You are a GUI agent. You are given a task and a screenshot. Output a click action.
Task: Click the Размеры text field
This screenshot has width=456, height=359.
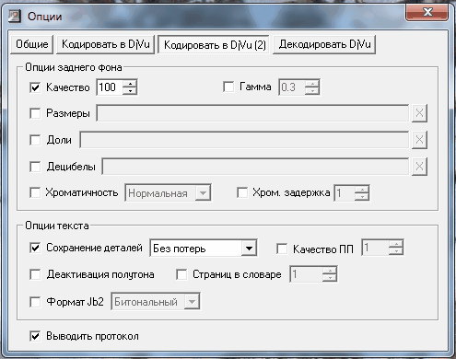tap(252, 113)
